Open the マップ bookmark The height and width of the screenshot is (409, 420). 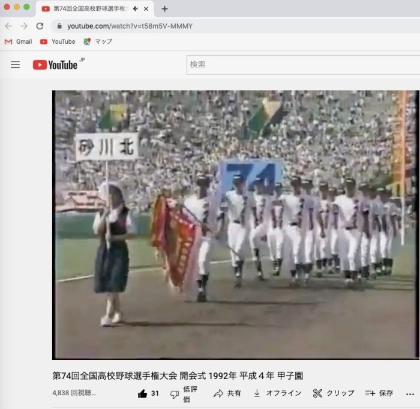pyautogui.click(x=98, y=41)
